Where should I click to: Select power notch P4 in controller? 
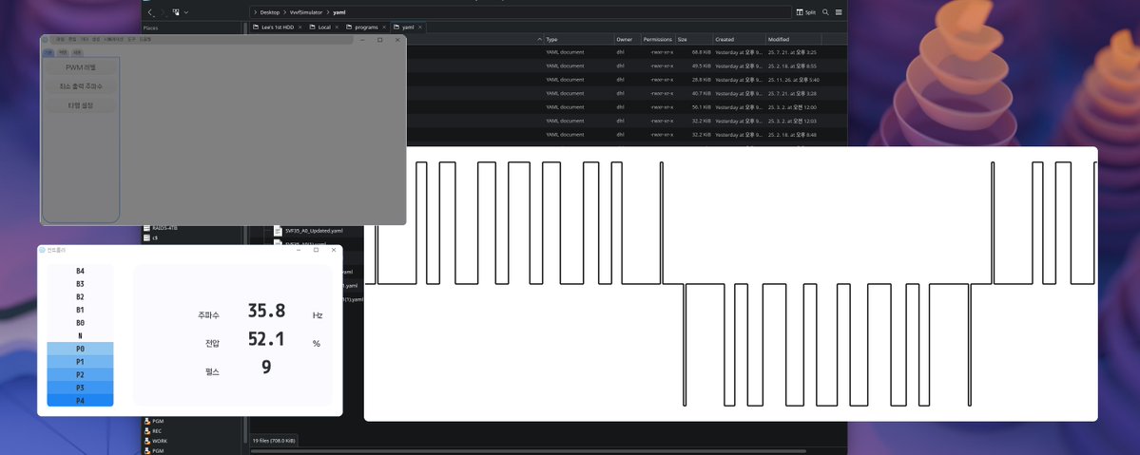pyautogui.click(x=80, y=401)
